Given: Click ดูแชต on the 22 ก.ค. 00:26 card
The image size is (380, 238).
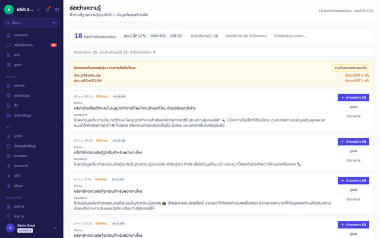Looking at the screenshot, I should [x=353, y=151].
